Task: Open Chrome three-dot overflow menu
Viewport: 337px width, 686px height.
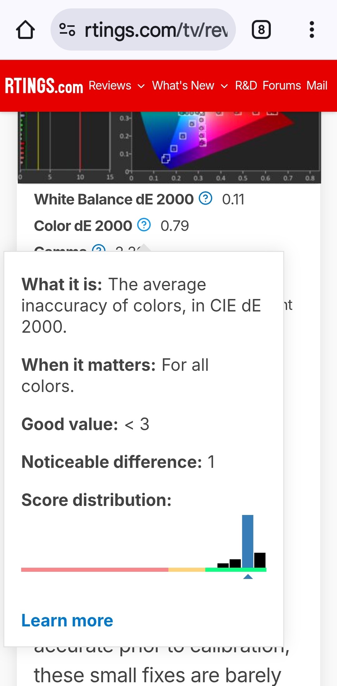Action: click(311, 30)
